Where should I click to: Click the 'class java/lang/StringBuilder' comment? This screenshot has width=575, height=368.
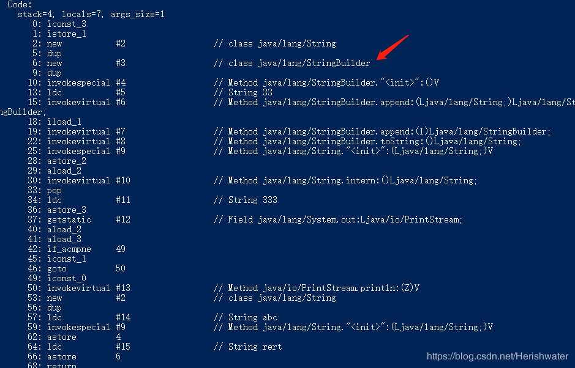pyautogui.click(x=292, y=64)
